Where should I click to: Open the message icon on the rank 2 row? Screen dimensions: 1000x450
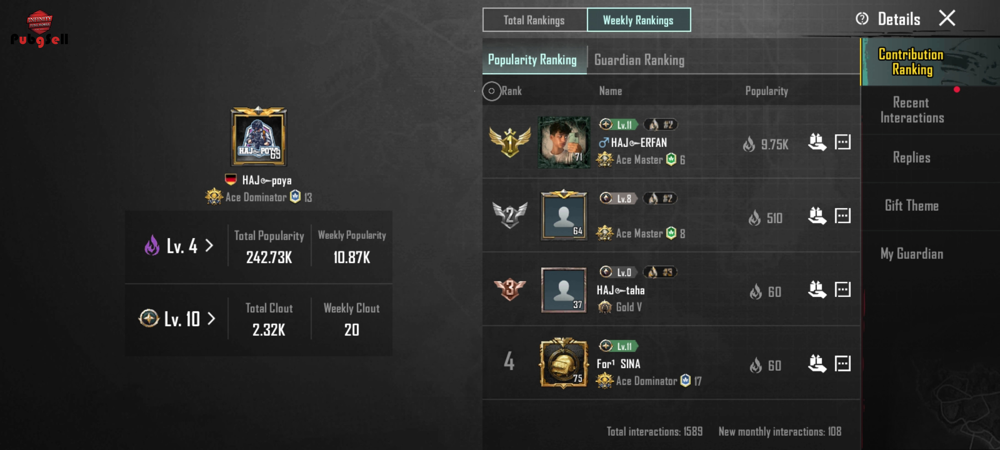tap(842, 216)
